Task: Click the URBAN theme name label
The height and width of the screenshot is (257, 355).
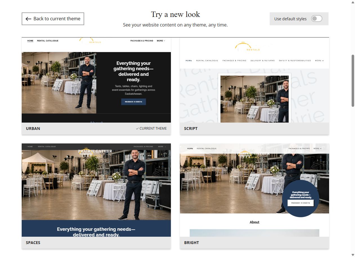Action: click(x=33, y=128)
